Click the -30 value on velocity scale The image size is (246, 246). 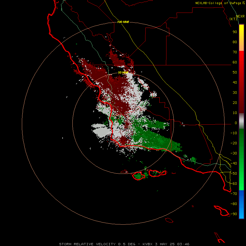coord(234,153)
